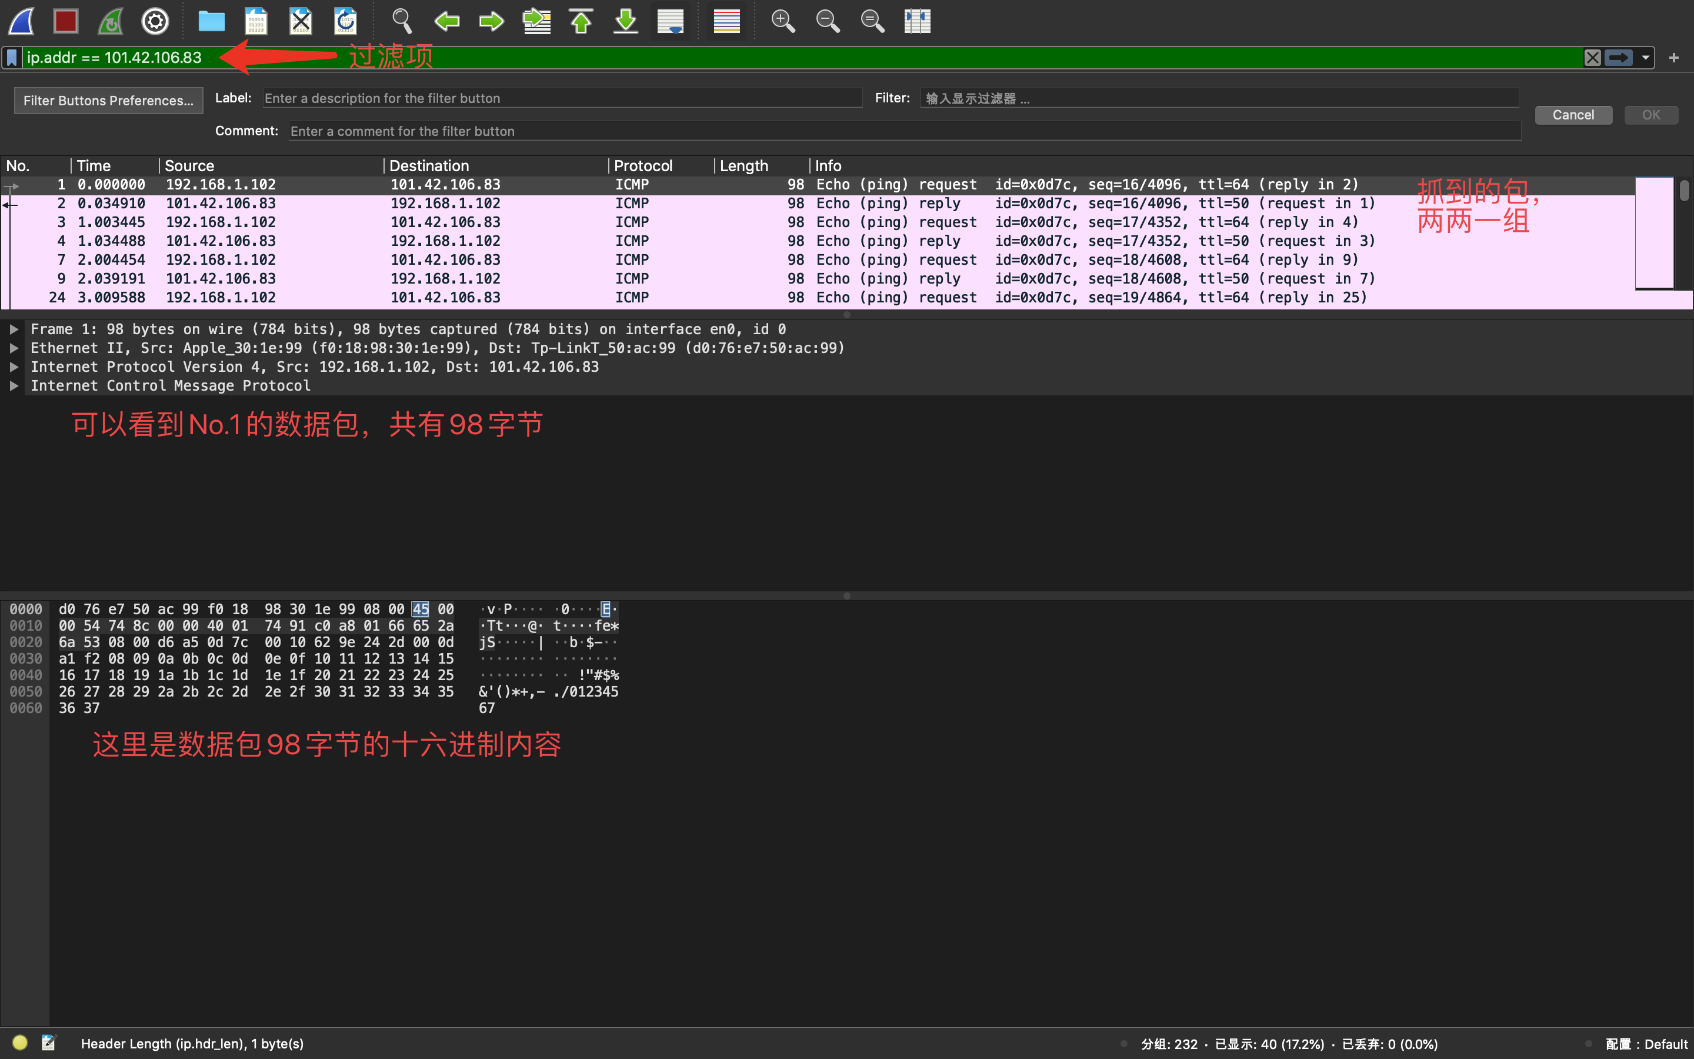
Task: Sort by the Time column header
Action: tap(115, 166)
